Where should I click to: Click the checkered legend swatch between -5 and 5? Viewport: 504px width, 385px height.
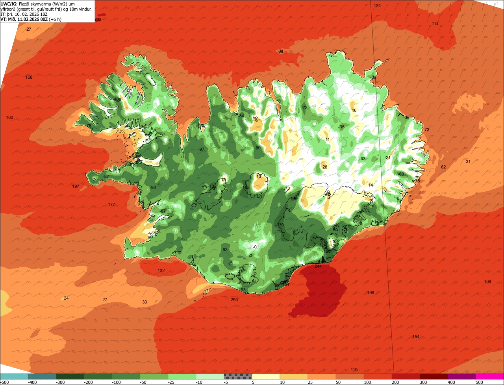click(237, 376)
